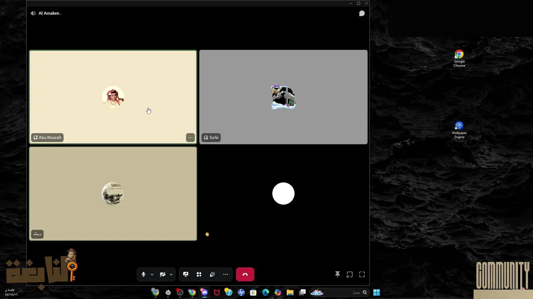Select Abu Nourah's avatar
This screenshot has width=533, height=299.
113,97
